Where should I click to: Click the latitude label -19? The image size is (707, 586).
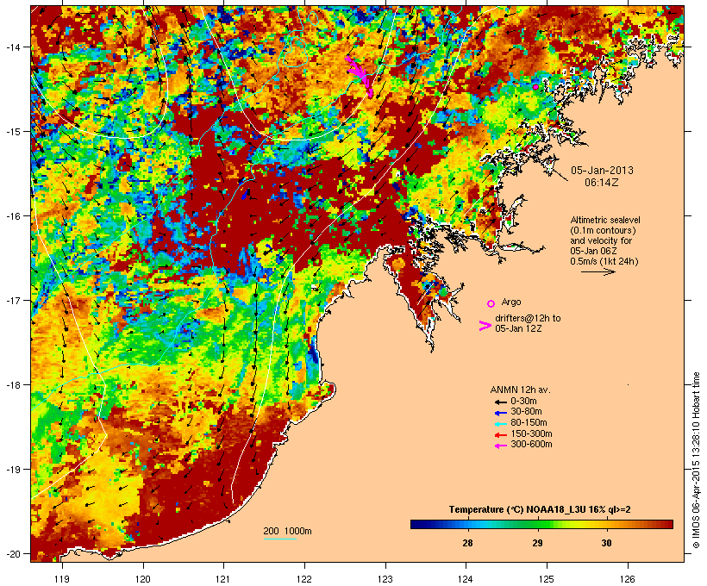click(12, 470)
